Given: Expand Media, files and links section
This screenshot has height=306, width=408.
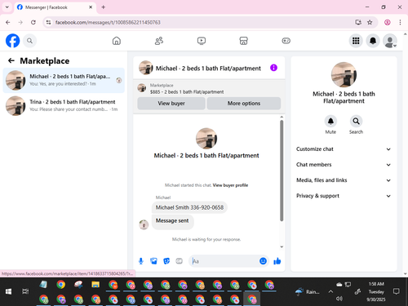Looking at the screenshot, I should point(344,180).
